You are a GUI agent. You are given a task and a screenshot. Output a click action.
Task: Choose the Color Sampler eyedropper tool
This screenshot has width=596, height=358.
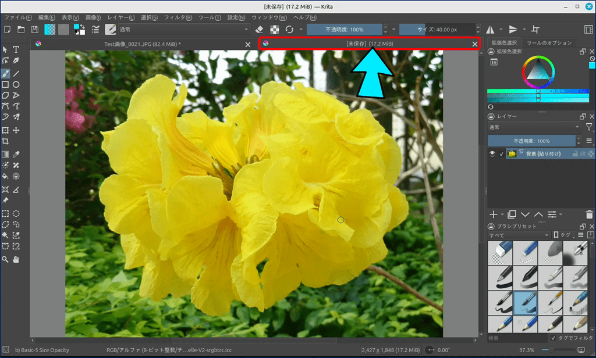(16, 154)
